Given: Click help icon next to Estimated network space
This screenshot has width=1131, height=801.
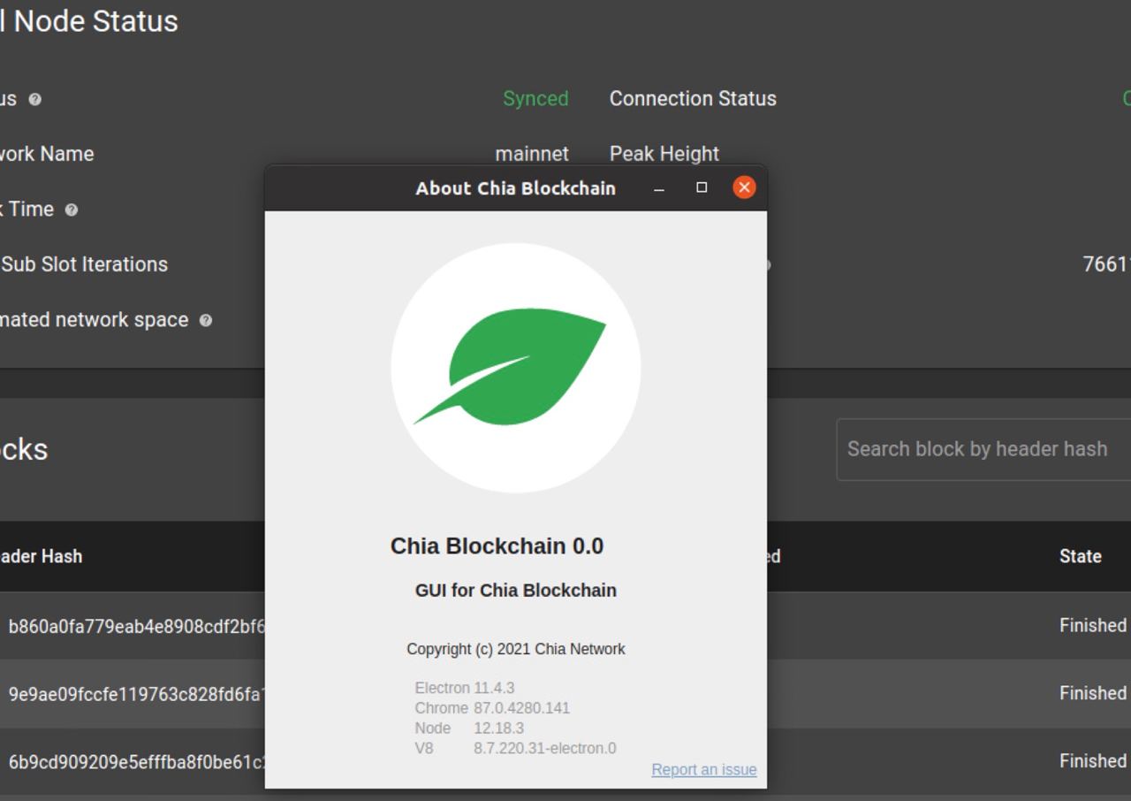Looking at the screenshot, I should click(x=206, y=320).
